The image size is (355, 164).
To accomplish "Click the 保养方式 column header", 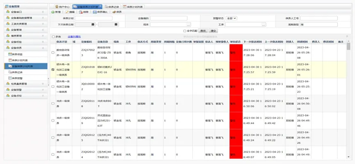I will [143, 42].
